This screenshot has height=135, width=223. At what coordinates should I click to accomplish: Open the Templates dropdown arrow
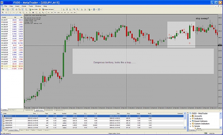pyautogui.click(x=101, y=9)
